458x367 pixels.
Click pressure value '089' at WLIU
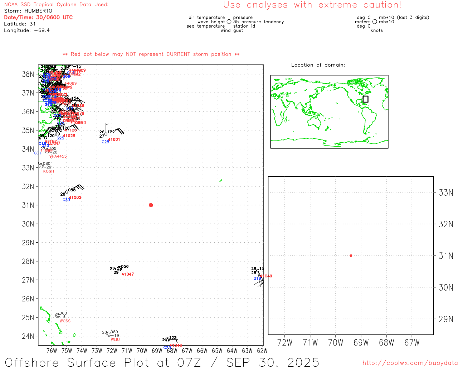[x=114, y=332]
